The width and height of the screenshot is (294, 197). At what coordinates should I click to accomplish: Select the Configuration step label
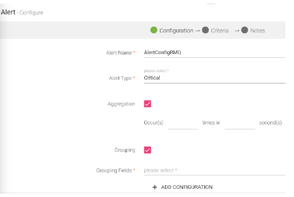pyautogui.click(x=176, y=31)
